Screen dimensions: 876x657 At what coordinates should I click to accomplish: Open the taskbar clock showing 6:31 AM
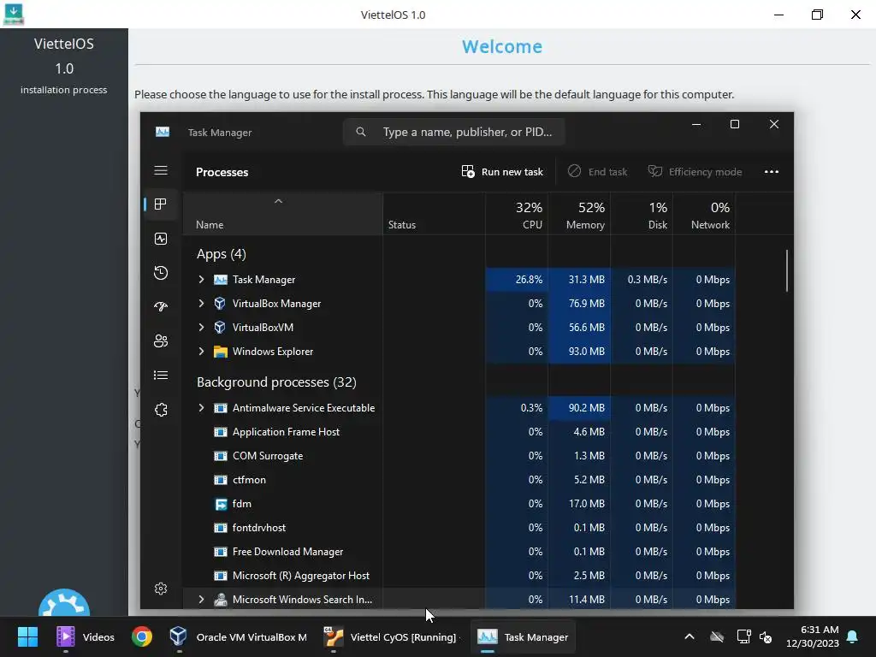point(813,636)
